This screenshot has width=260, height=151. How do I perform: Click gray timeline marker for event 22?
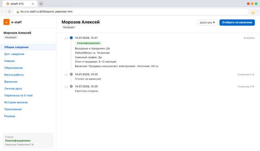tap(71, 86)
